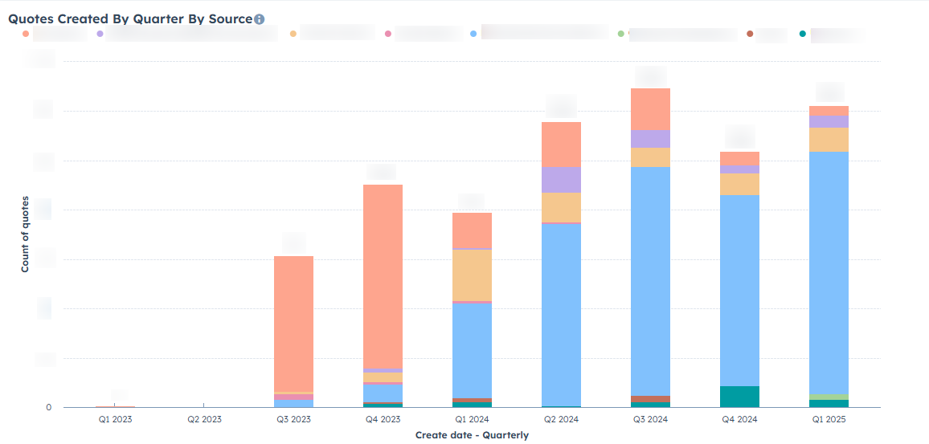Toggle the purple legend series dot

100,34
